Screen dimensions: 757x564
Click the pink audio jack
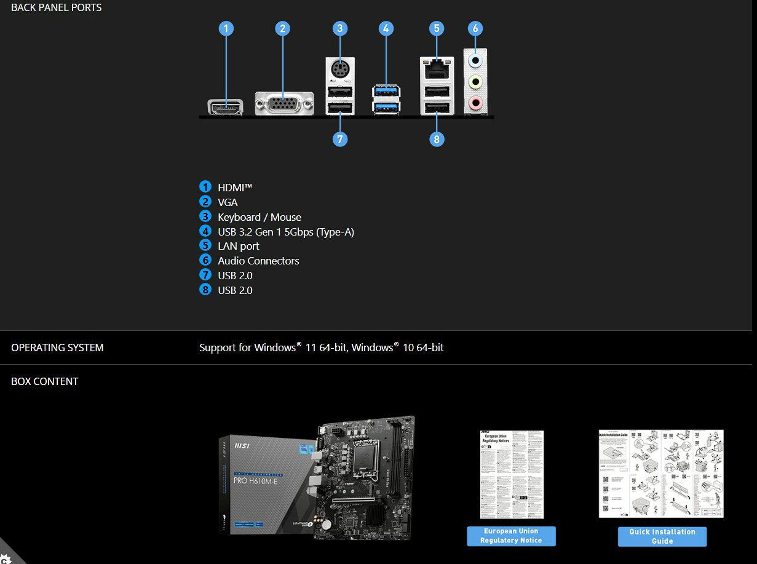(x=475, y=102)
